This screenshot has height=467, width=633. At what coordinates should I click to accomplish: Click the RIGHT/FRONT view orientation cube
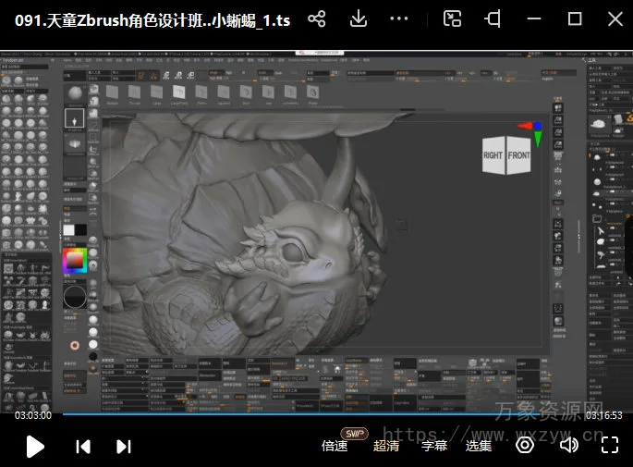(506, 155)
